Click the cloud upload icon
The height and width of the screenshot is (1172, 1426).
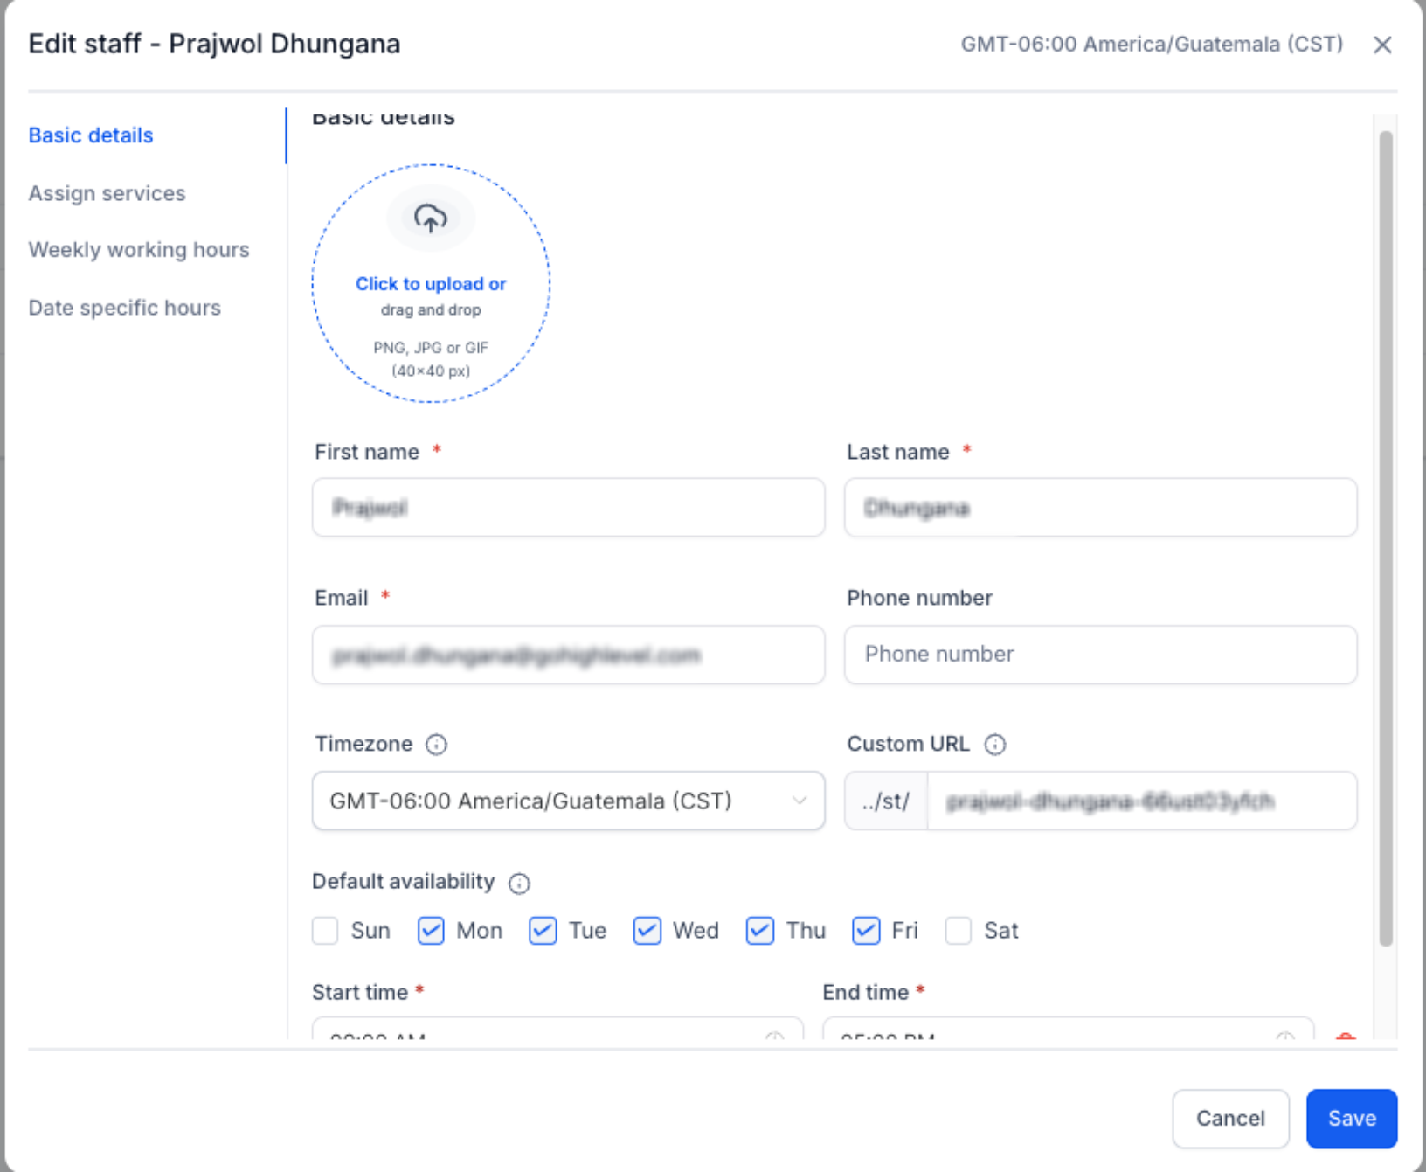click(431, 218)
